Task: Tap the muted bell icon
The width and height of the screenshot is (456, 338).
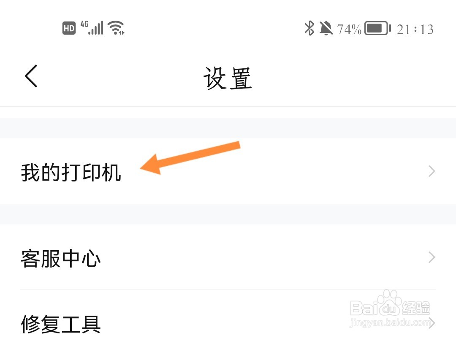Action: pos(326,28)
